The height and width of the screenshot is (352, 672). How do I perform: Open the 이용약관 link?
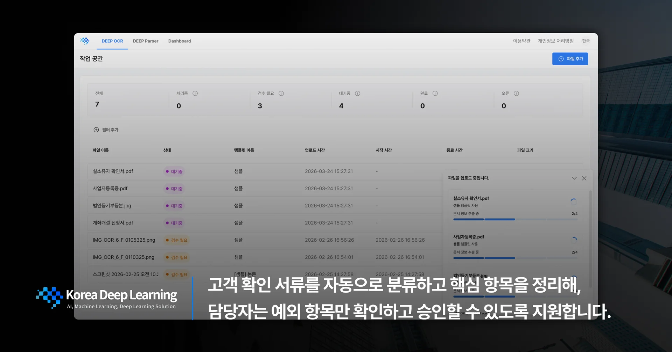coord(521,41)
